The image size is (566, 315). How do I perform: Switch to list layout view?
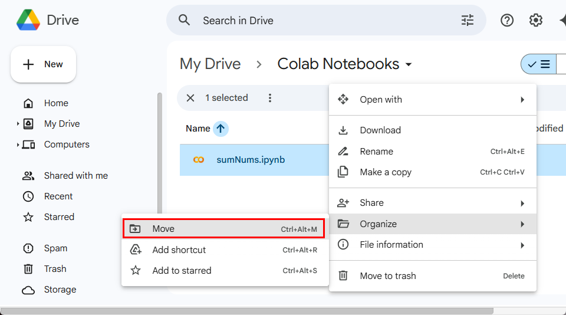click(x=538, y=64)
